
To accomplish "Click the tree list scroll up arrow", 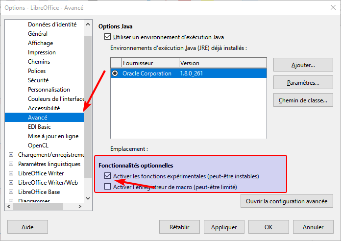I will point(88,24).
